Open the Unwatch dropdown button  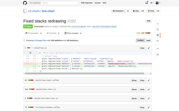click(x=118, y=11)
